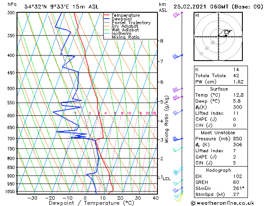Image resolution: width=267 pixels, height=206 pixels.
Task: Click the 'Totals Totals' value 42
Action: click(236, 75)
